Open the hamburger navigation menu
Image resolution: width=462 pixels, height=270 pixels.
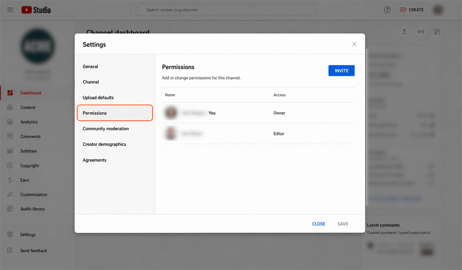point(10,10)
